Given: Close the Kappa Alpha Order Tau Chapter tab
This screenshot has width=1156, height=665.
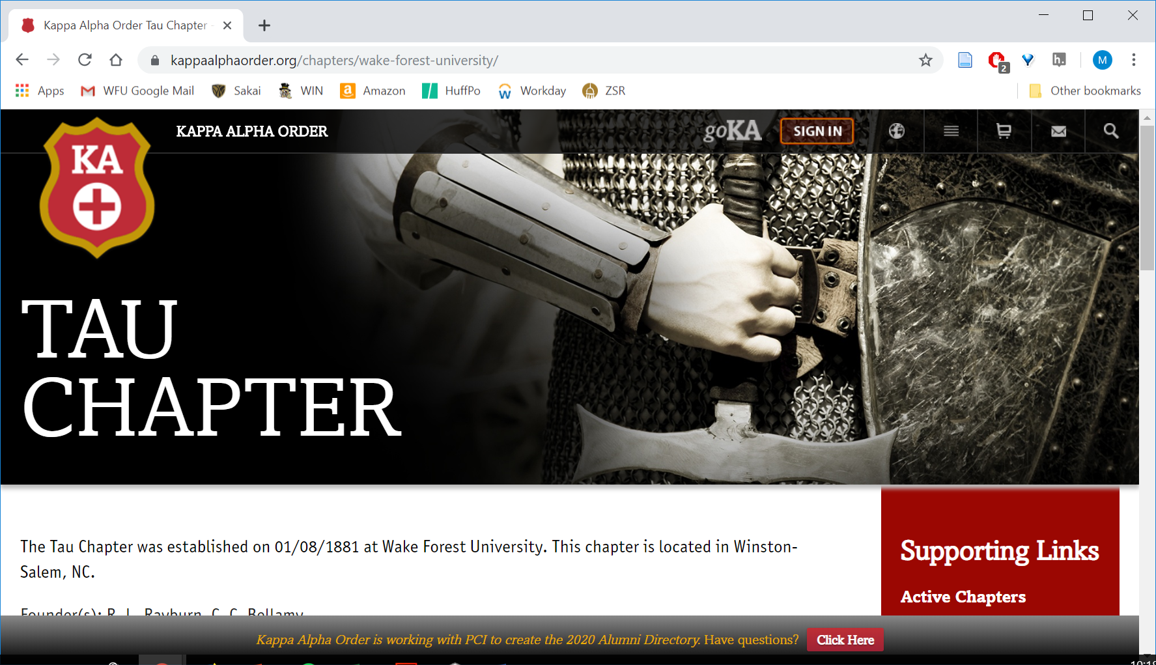Looking at the screenshot, I should (x=227, y=25).
